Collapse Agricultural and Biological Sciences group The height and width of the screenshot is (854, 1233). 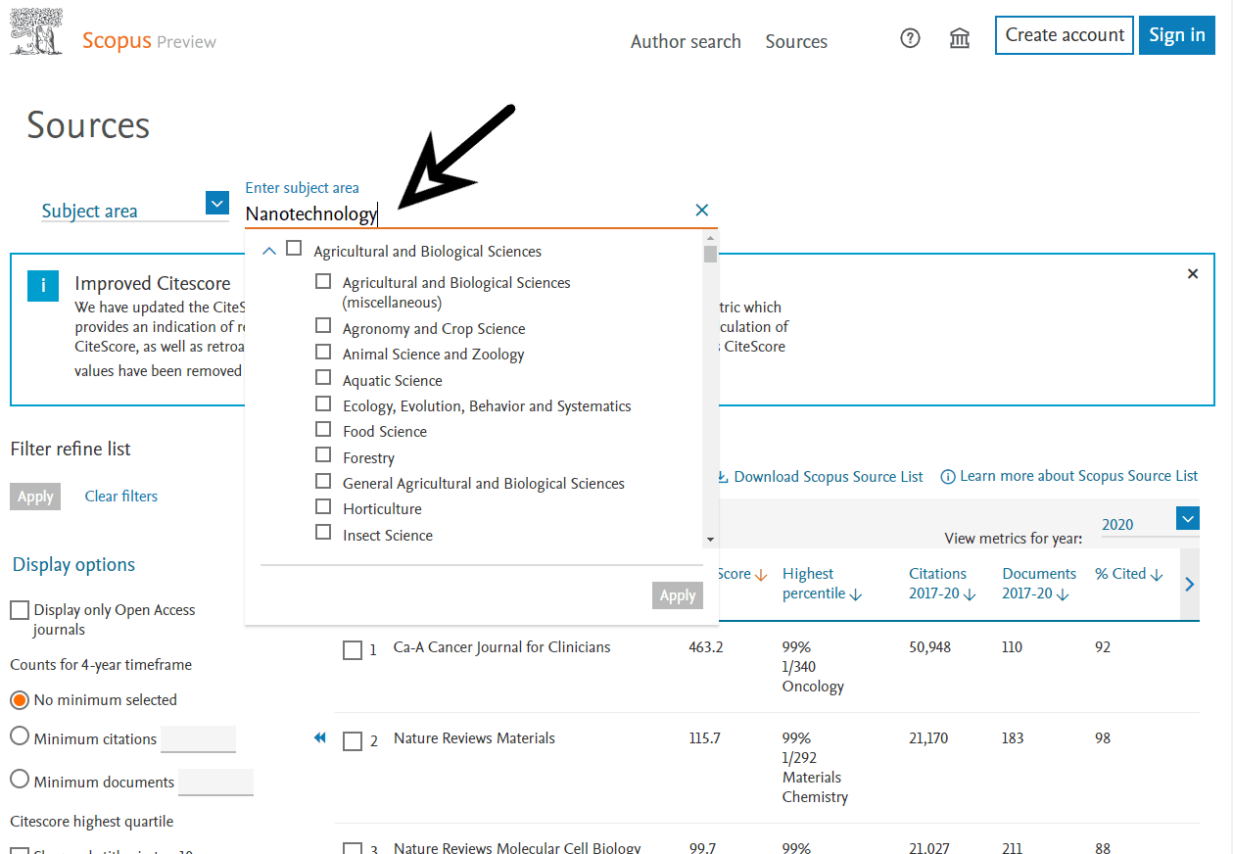[x=269, y=251]
